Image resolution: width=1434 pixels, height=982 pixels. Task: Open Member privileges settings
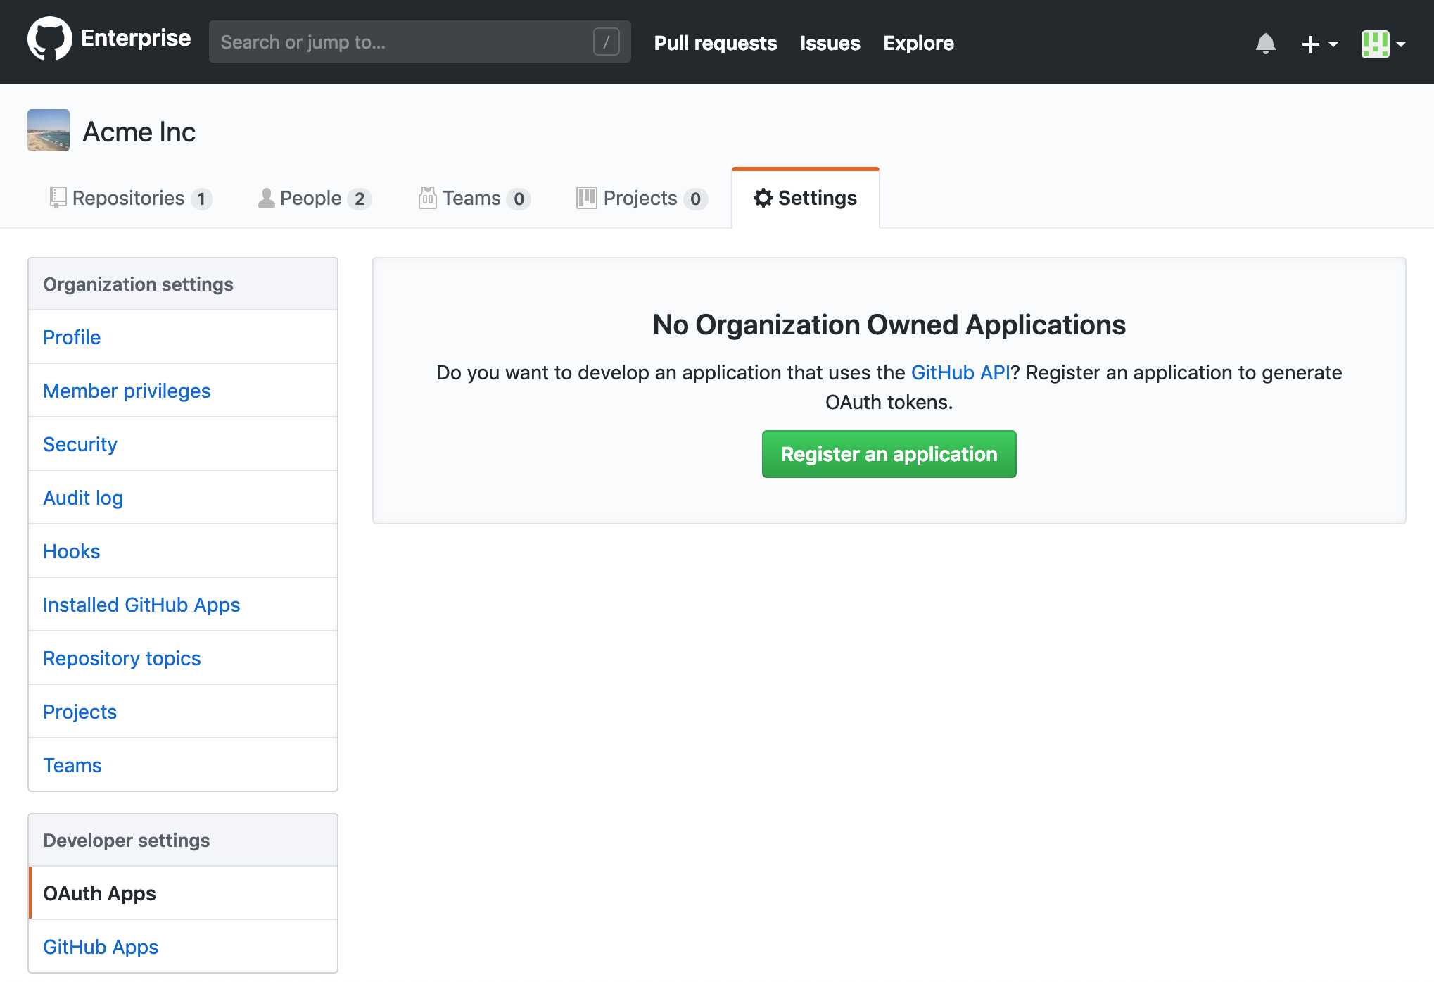[x=127, y=391]
